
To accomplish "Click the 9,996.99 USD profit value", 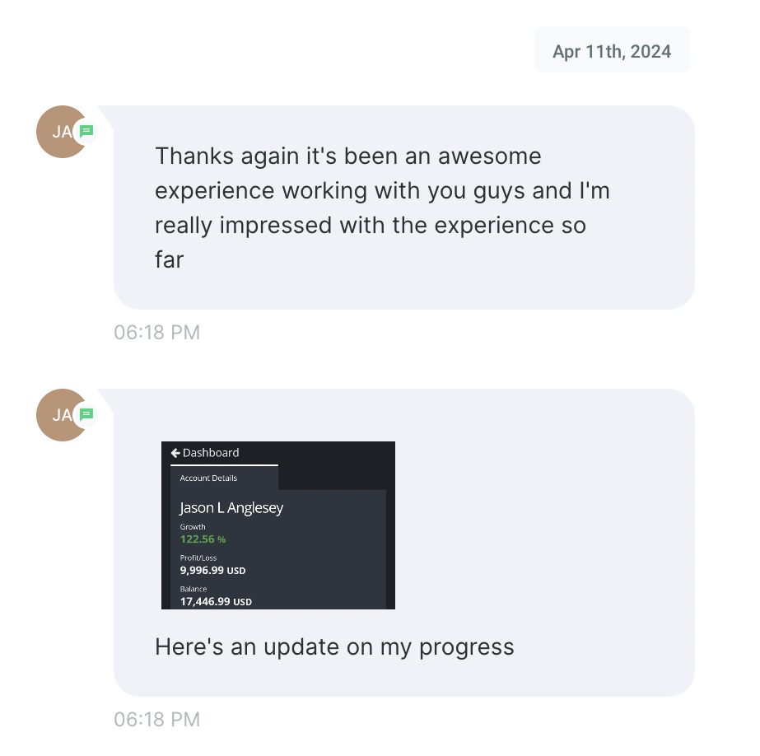I will coord(212,571).
